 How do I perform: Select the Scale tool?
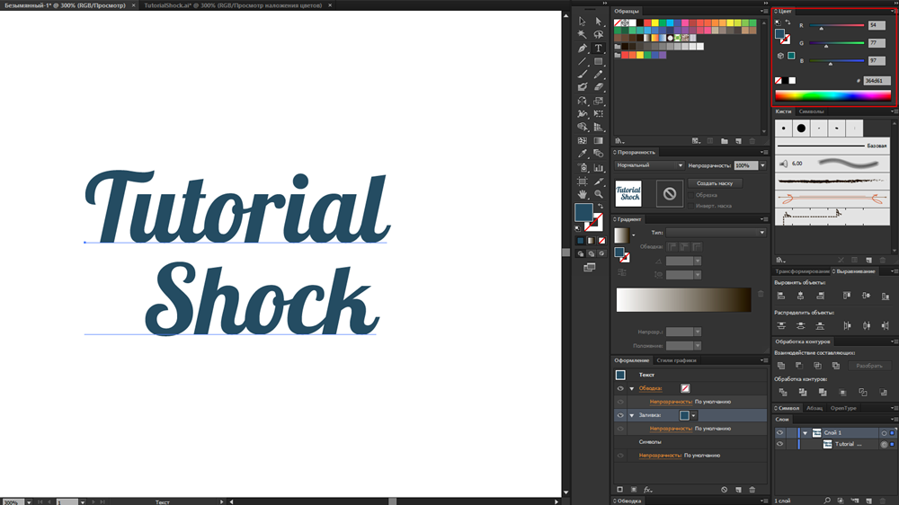(598, 101)
